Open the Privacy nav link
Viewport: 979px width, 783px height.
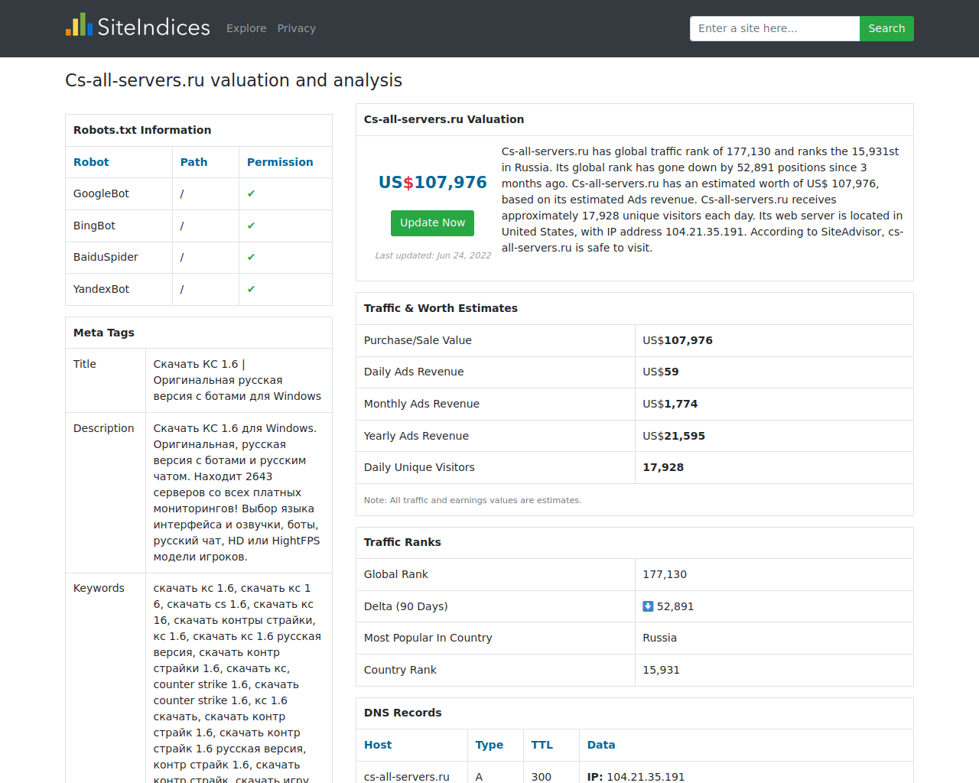point(297,28)
